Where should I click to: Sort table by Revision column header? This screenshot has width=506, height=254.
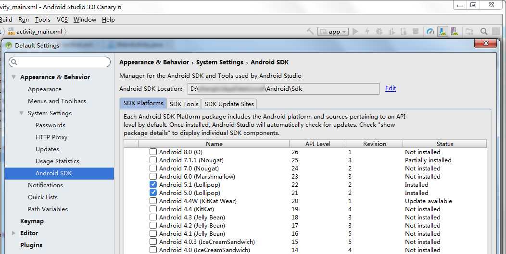374,144
